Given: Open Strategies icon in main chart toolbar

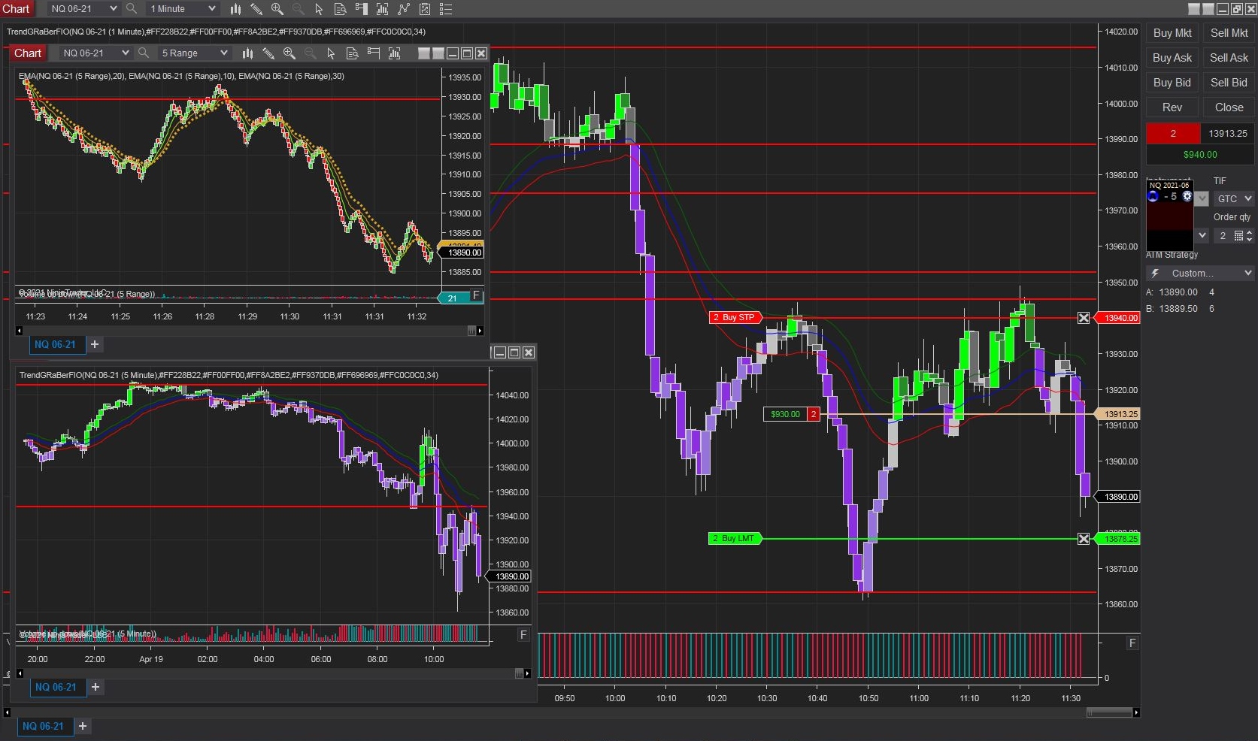Looking at the screenshot, I should (404, 9).
